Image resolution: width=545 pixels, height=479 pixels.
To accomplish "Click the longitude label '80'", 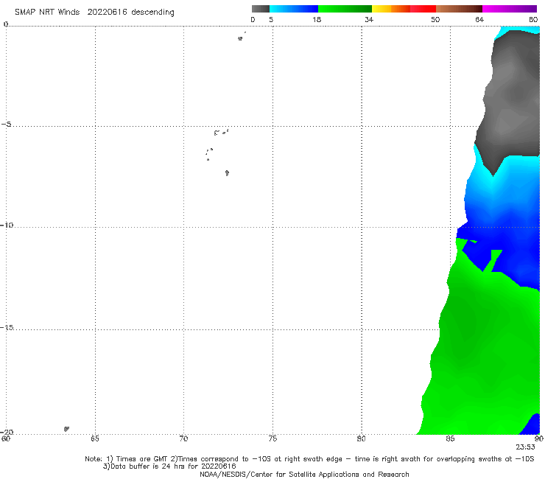I will (362, 438).
